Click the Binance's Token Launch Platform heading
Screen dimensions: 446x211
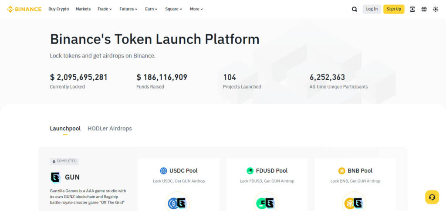(155, 39)
